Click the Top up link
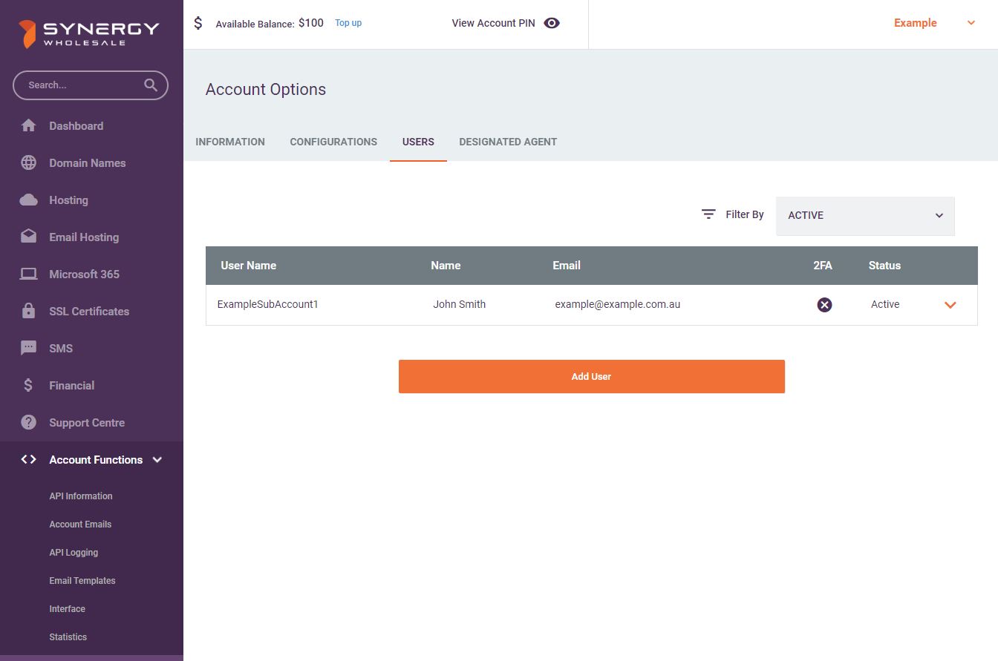998x661 pixels. pos(348,23)
